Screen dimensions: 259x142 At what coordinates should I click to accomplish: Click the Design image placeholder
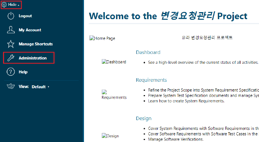pos(110,136)
